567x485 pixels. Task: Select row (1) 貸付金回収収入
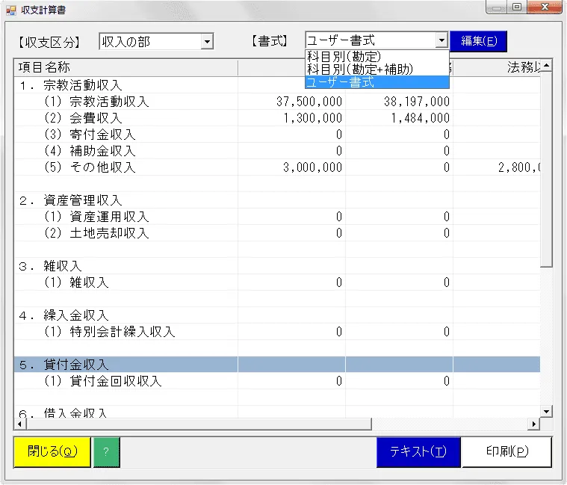point(277,381)
